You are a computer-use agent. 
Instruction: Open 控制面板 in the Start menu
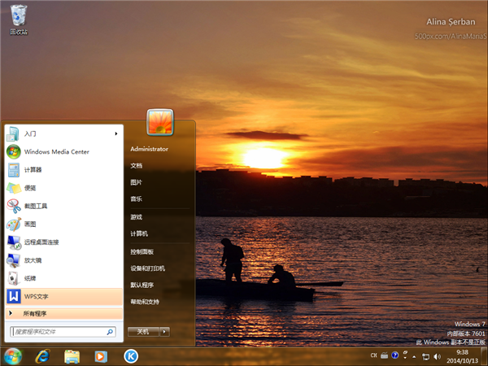[x=142, y=251]
